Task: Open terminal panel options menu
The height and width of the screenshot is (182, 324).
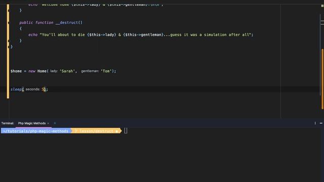Action: pyautogui.click(x=315, y=123)
